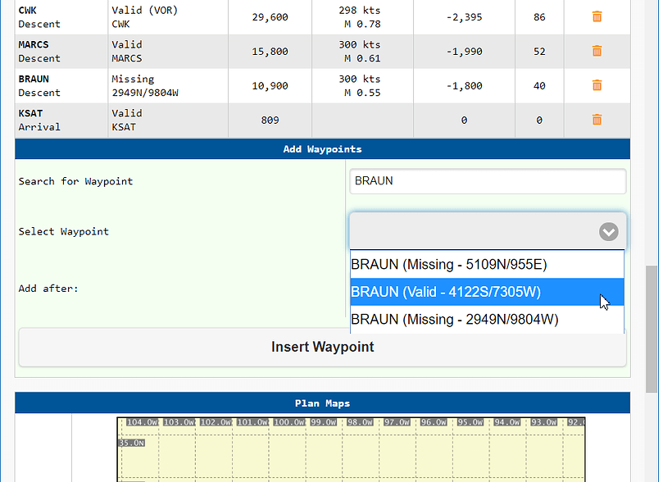
Task: Click the 29,600 altitude value
Action: pos(270,17)
